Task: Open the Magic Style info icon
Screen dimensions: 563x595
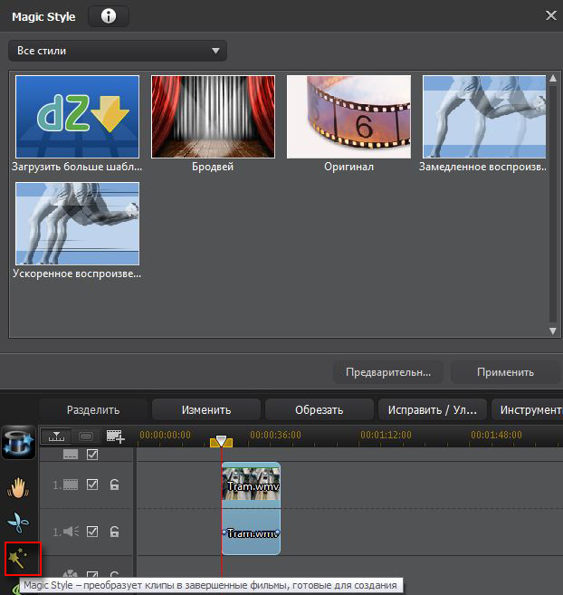Action: tap(109, 16)
